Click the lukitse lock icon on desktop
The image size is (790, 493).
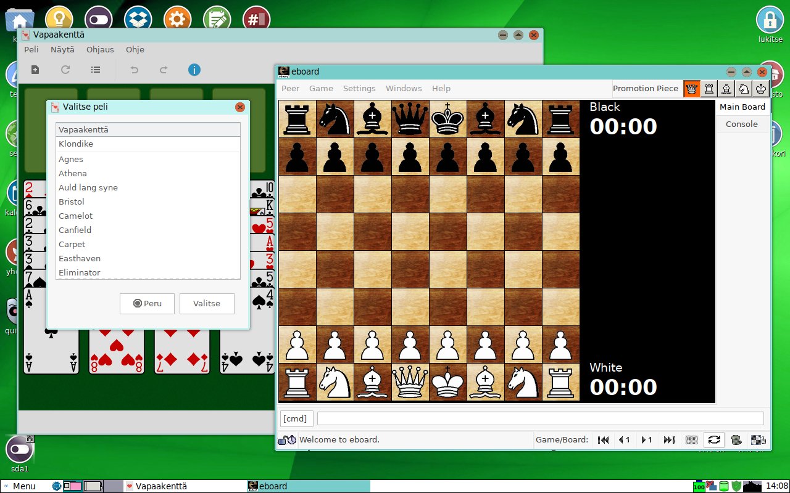(x=770, y=20)
